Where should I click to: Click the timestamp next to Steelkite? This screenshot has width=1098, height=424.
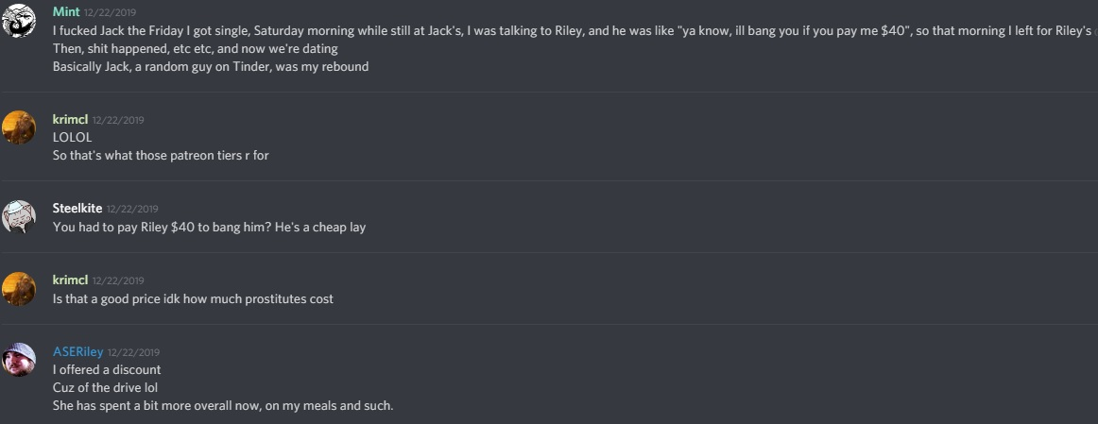132,209
